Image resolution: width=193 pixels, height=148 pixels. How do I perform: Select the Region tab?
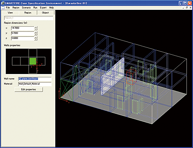[28, 13]
